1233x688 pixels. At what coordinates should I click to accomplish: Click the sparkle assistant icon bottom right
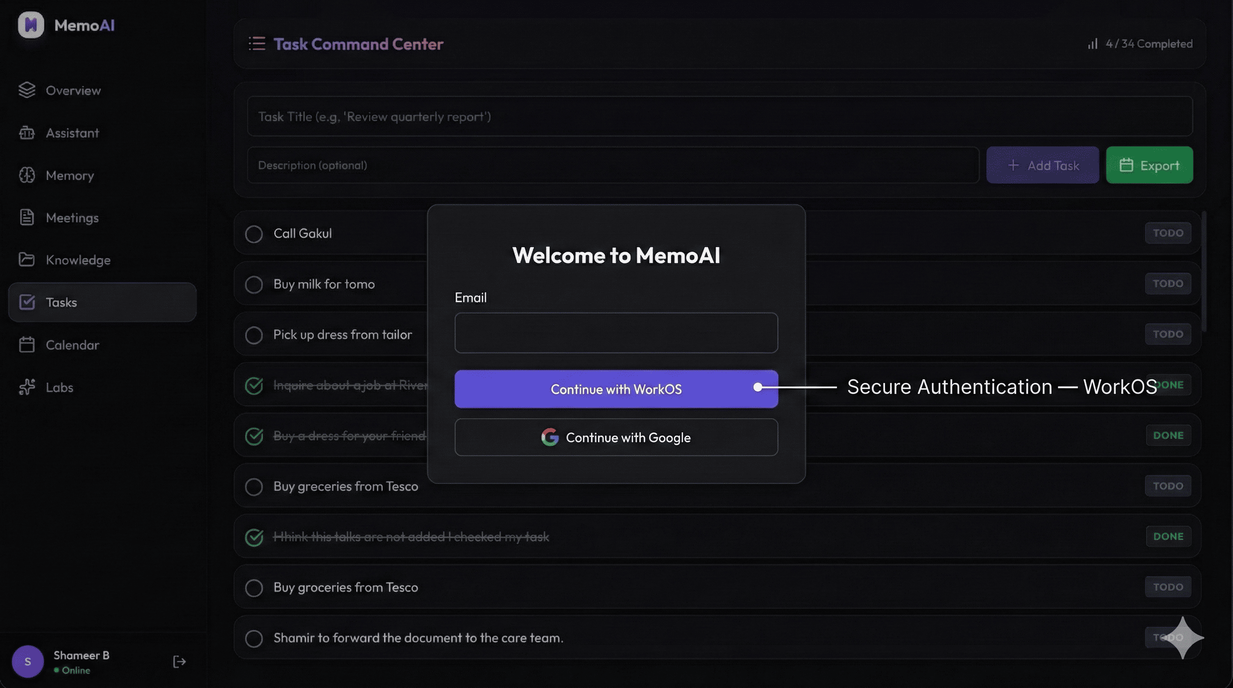click(x=1182, y=638)
